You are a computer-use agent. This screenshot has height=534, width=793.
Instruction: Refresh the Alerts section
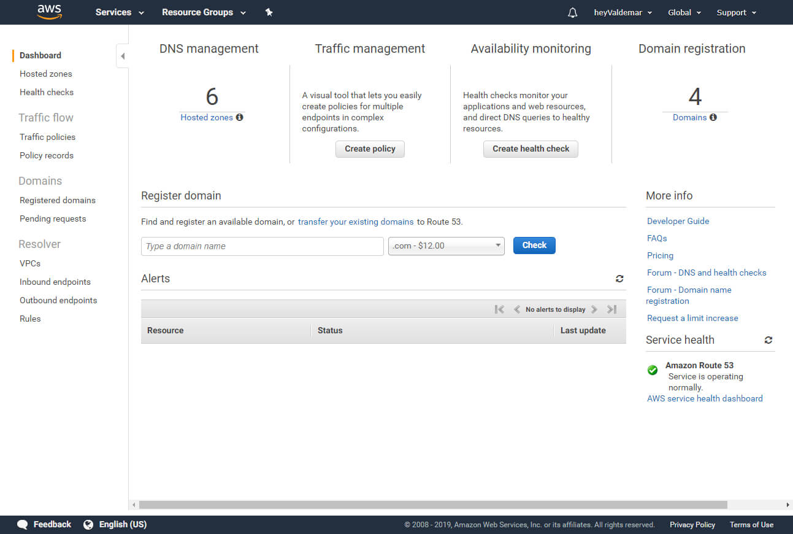(x=619, y=279)
